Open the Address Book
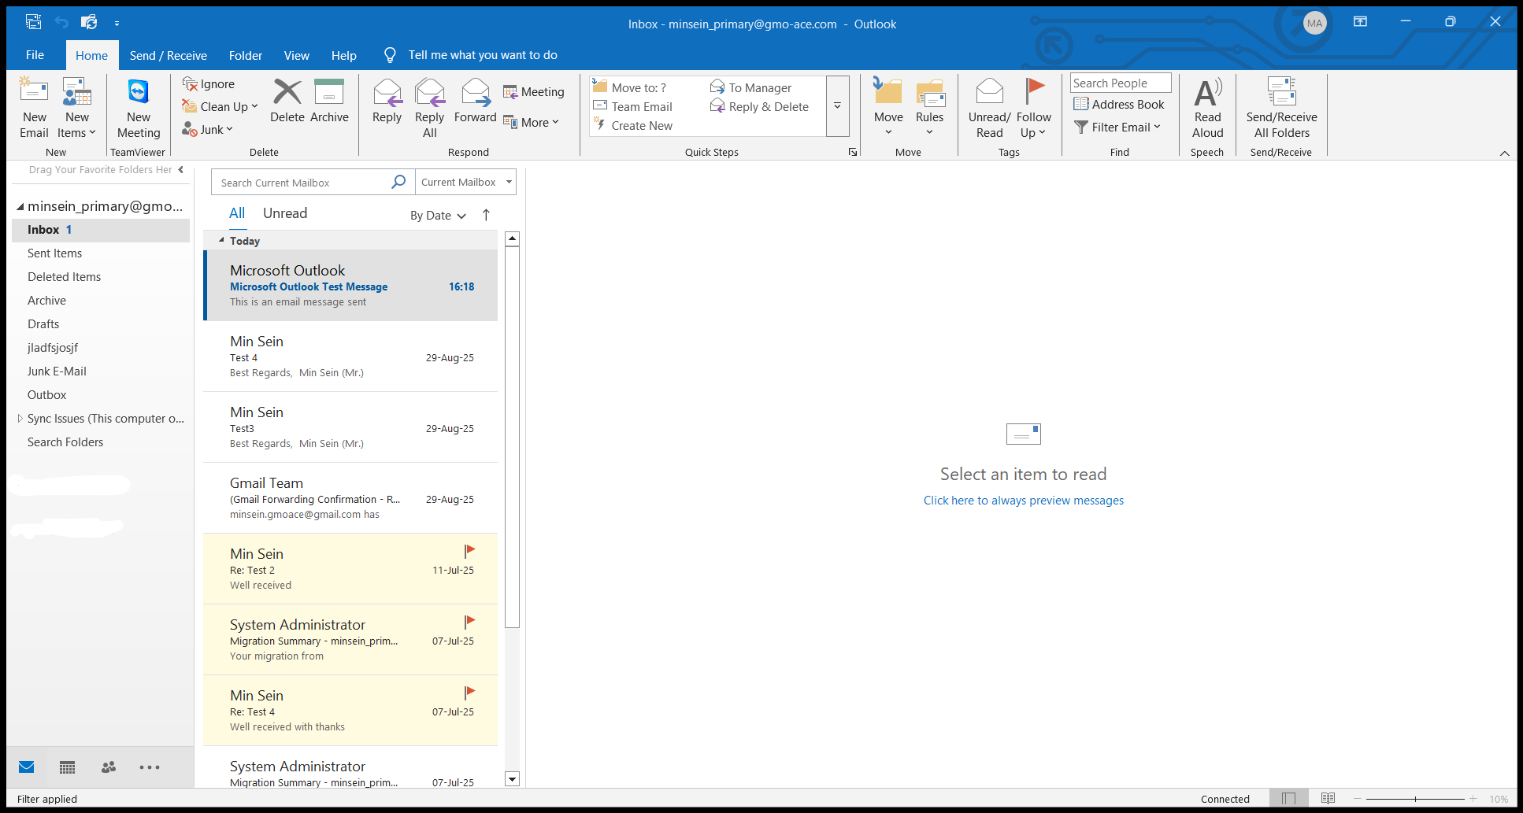Viewport: 1523px width, 813px height. pos(1119,104)
